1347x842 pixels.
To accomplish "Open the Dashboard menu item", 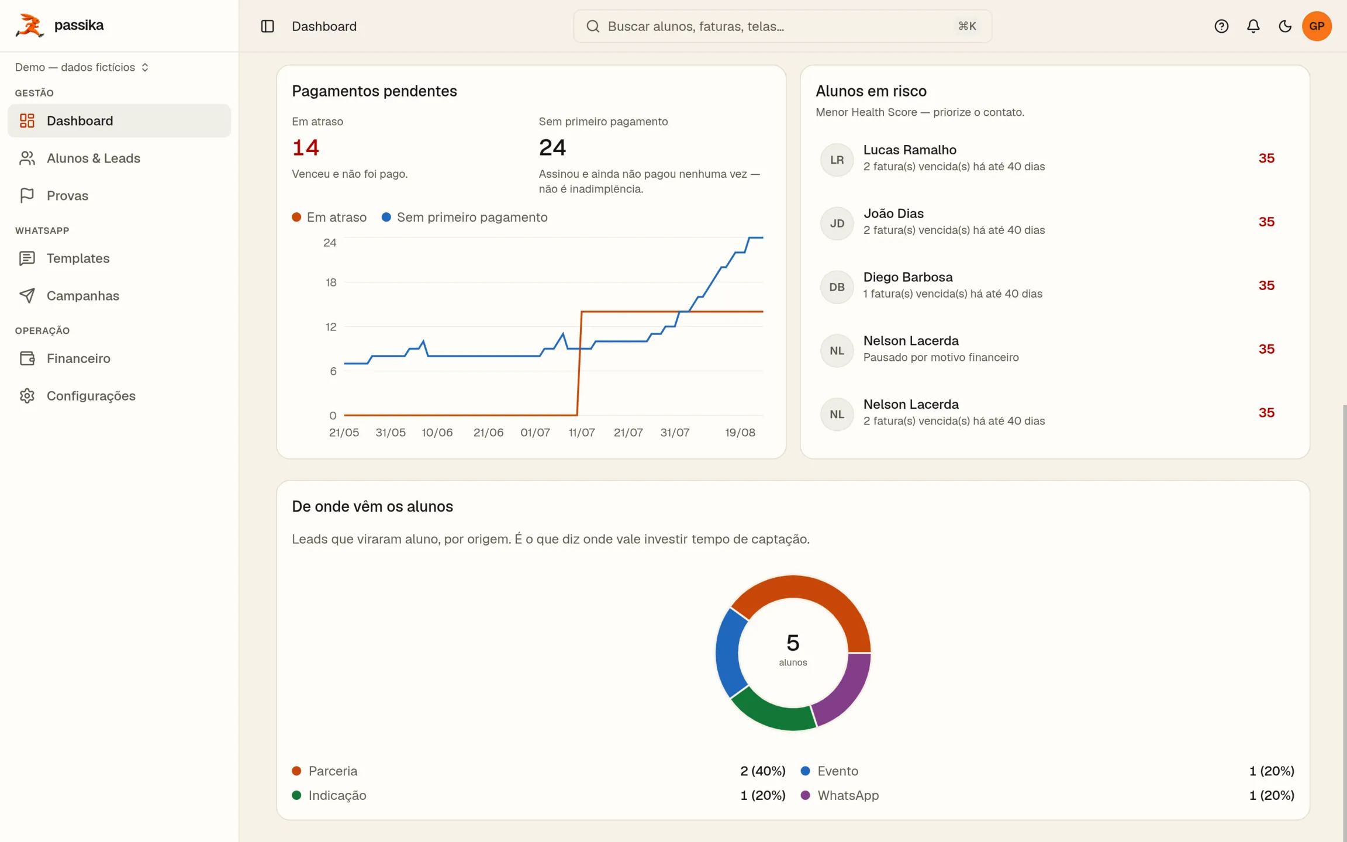I will click(119, 120).
